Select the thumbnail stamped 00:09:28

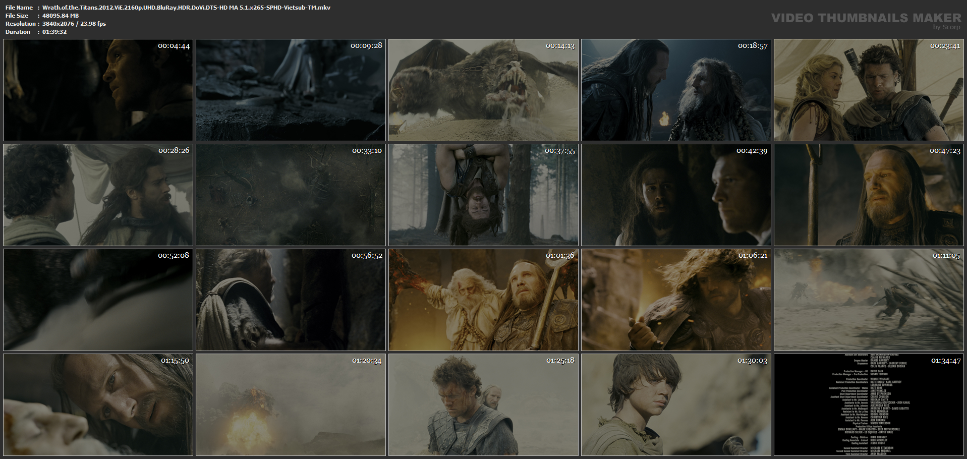coord(291,90)
